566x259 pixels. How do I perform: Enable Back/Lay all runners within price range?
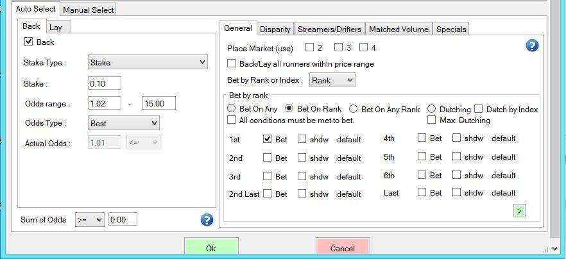[x=231, y=63]
